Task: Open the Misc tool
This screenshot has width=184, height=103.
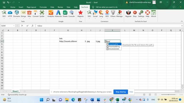Action: click(x=29, y=14)
